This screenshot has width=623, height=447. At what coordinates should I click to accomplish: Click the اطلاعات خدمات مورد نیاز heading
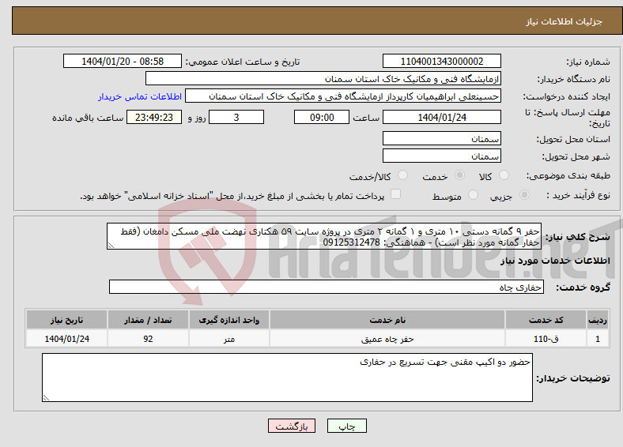(x=555, y=261)
